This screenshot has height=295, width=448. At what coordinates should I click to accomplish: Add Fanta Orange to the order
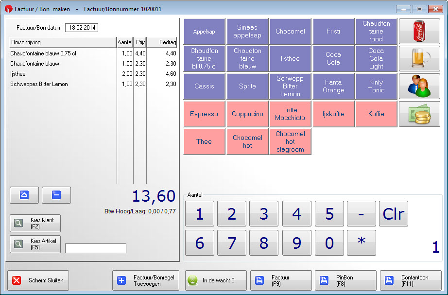333,86
